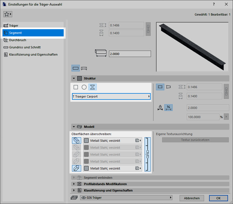Select the straight beam shape icon
Viewport: 233px width, 204px height.
point(76,68)
